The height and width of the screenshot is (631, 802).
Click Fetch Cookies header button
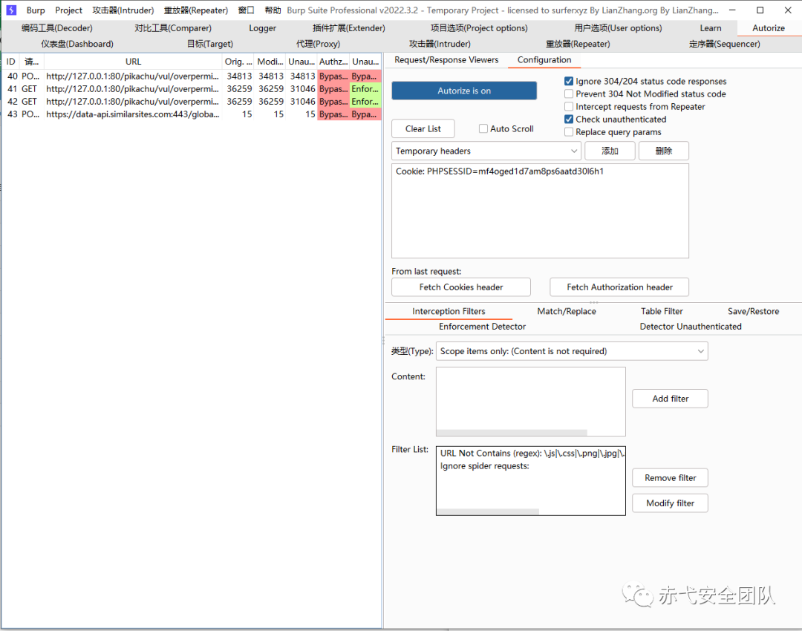461,287
